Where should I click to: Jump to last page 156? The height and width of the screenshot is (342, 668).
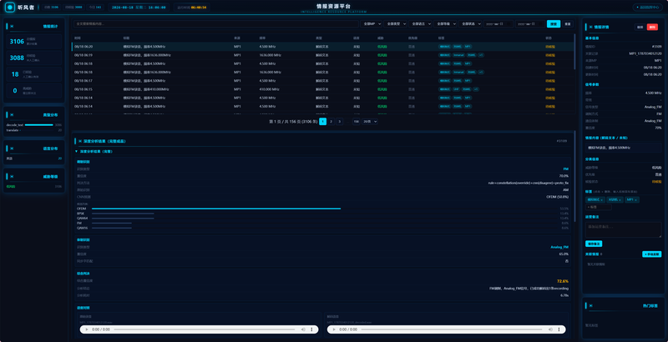(357, 122)
